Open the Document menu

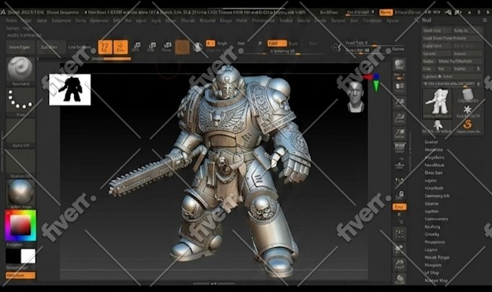(61, 20)
